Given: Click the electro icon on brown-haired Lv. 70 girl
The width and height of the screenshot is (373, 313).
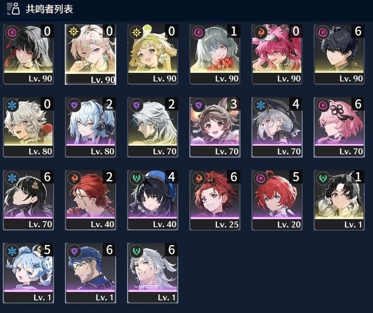Looking at the screenshot, I should click(x=198, y=105).
